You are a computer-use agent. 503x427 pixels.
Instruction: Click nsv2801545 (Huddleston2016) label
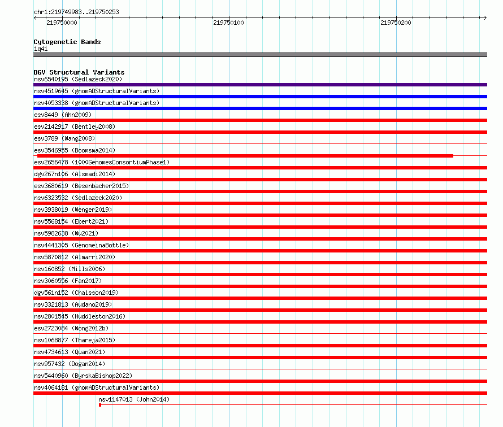point(80,316)
